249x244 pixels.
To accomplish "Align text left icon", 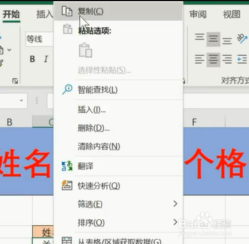I will point(199,59).
